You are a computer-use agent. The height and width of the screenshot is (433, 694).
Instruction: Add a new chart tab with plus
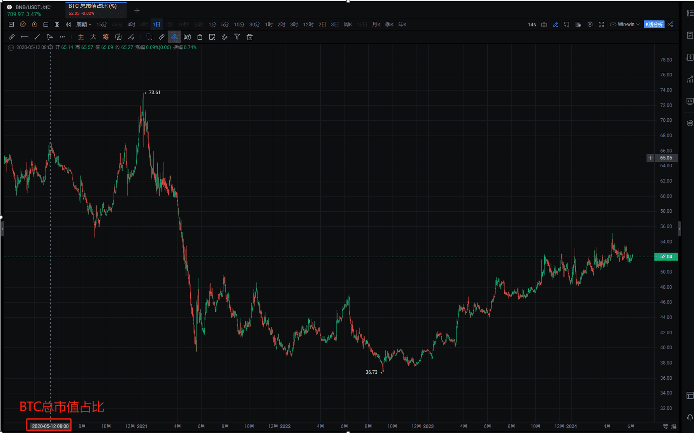click(137, 11)
